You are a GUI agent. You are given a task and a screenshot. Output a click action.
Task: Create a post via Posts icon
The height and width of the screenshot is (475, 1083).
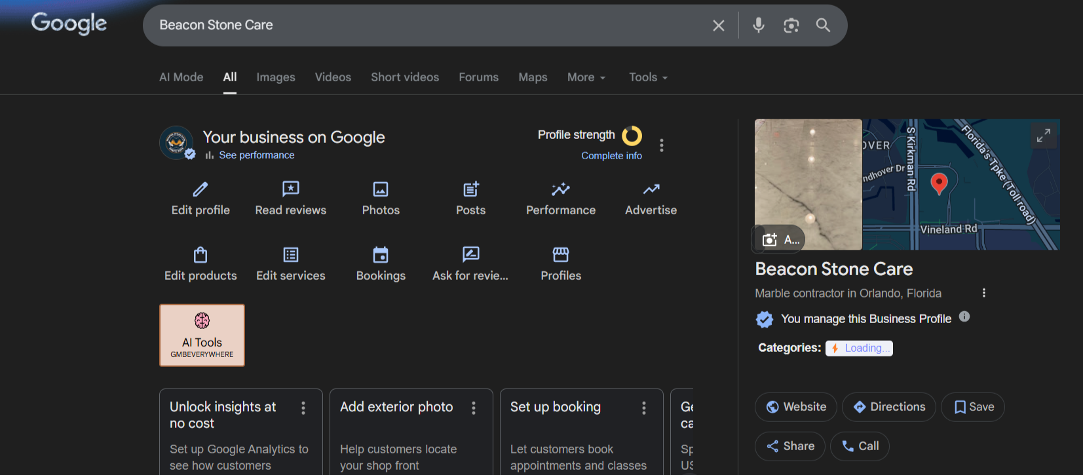pyautogui.click(x=470, y=190)
